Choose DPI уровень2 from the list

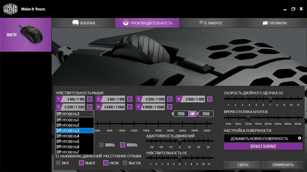pos(75,125)
